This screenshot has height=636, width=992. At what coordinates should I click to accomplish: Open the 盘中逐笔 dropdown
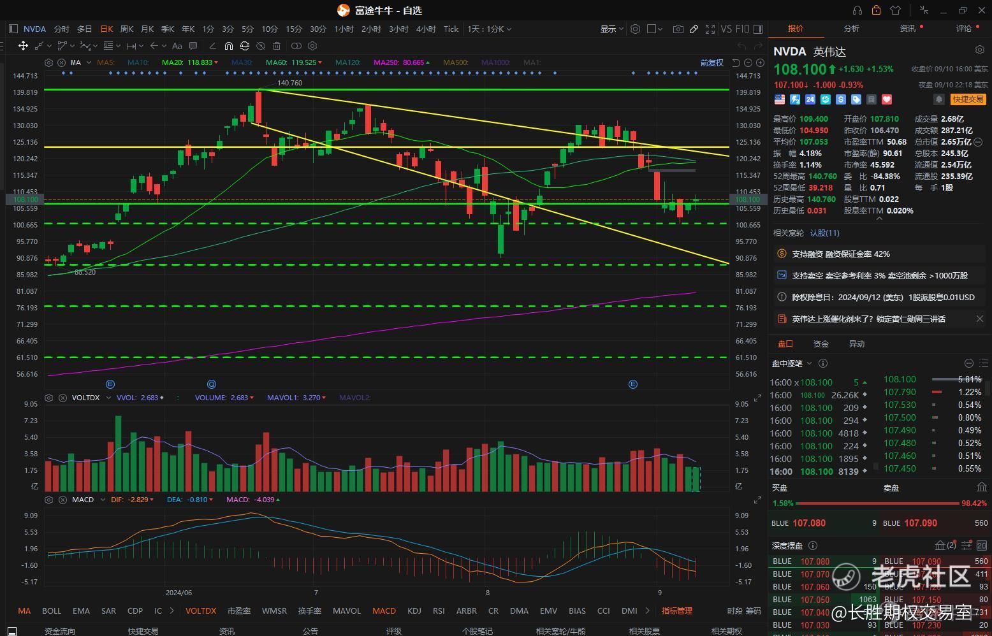792,363
